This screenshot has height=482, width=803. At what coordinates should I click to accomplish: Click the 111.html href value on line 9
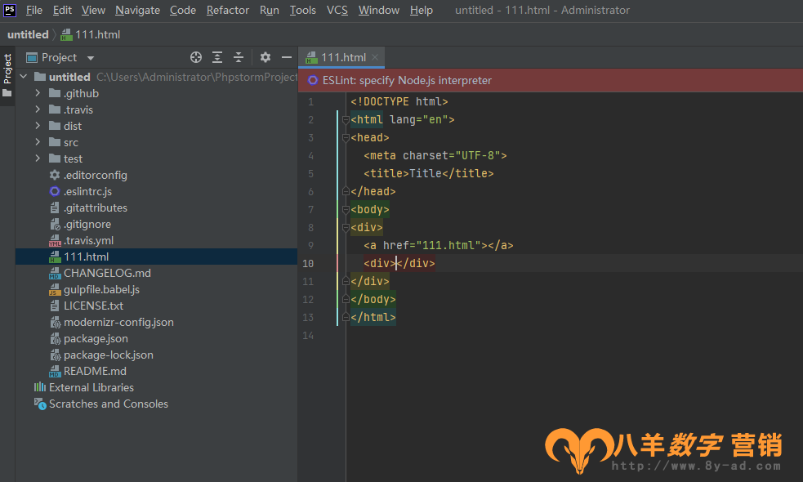451,245
